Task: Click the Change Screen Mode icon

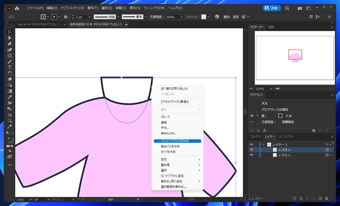Action: point(10,157)
